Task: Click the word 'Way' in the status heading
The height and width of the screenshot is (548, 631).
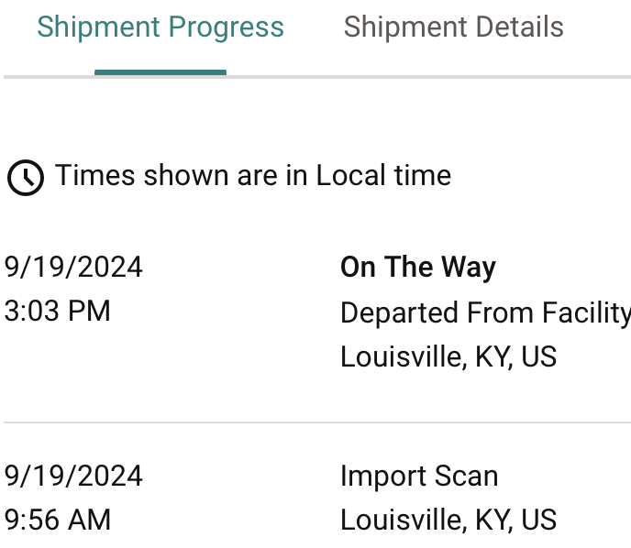Action: pos(468,267)
